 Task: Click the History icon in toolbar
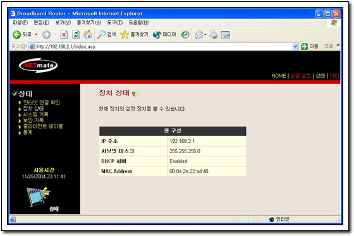(185, 35)
